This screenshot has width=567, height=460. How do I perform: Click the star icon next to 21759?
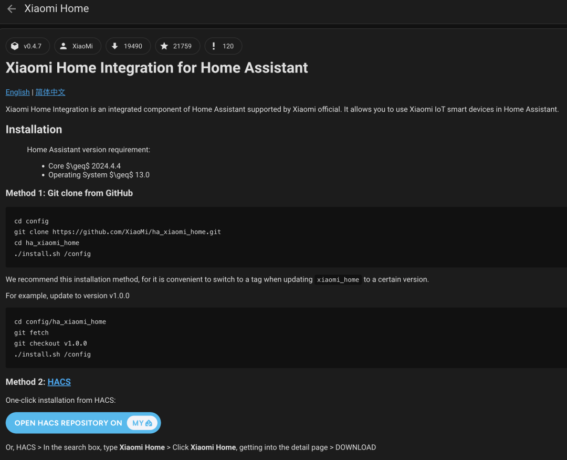click(x=164, y=46)
